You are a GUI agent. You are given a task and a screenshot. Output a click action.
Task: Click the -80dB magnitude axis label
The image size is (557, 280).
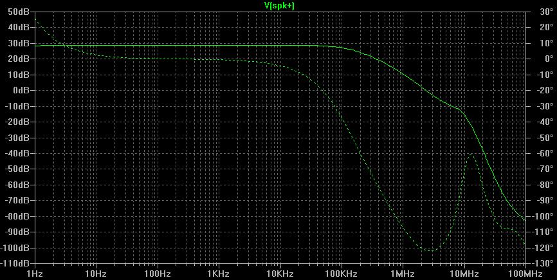[16, 216]
